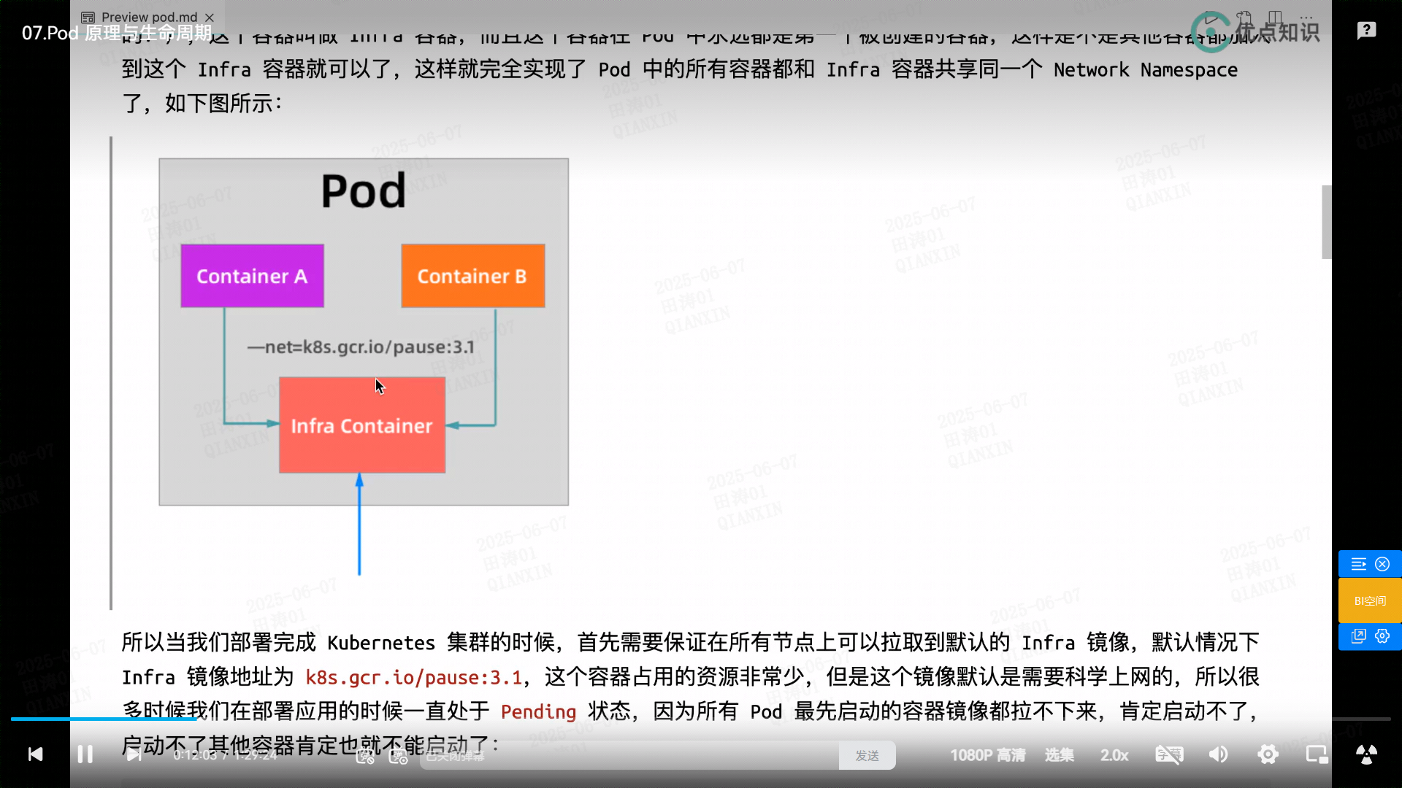Enable picture-in-picture mode
Image resolution: width=1402 pixels, height=788 pixels.
[x=1317, y=754]
